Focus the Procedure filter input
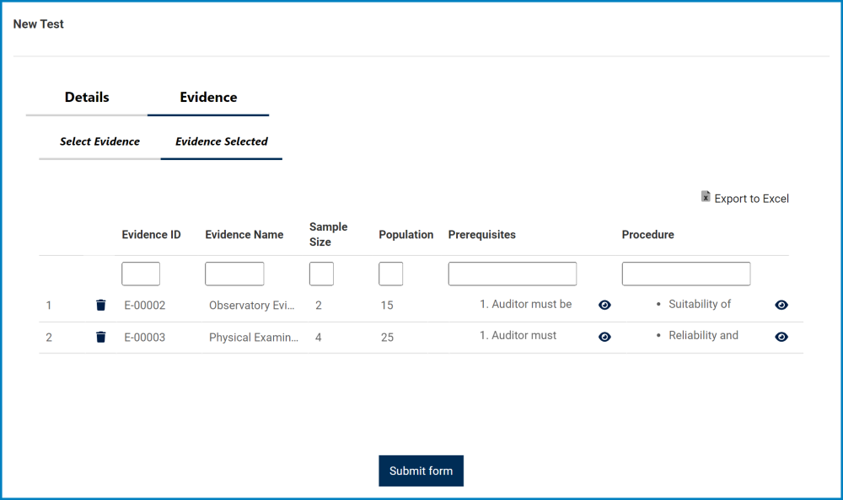The height and width of the screenshot is (500, 843). (x=685, y=273)
